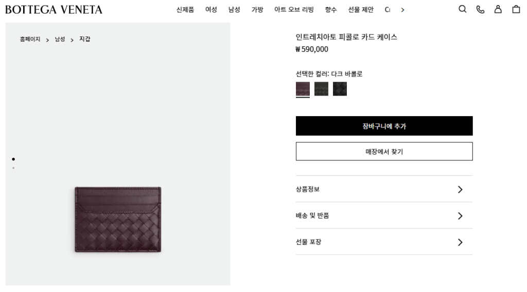527x292 pixels.
Task: Click the card case product image
Action: point(118,220)
